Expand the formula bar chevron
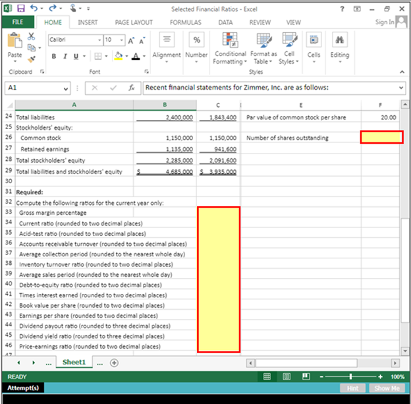Viewport: 411px width, 404px height. pyautogui.click(x=401, y=88)
